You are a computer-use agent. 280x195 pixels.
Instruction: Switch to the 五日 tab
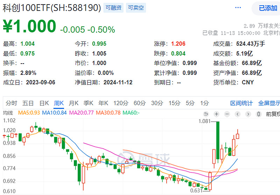[x=28, y=103]
